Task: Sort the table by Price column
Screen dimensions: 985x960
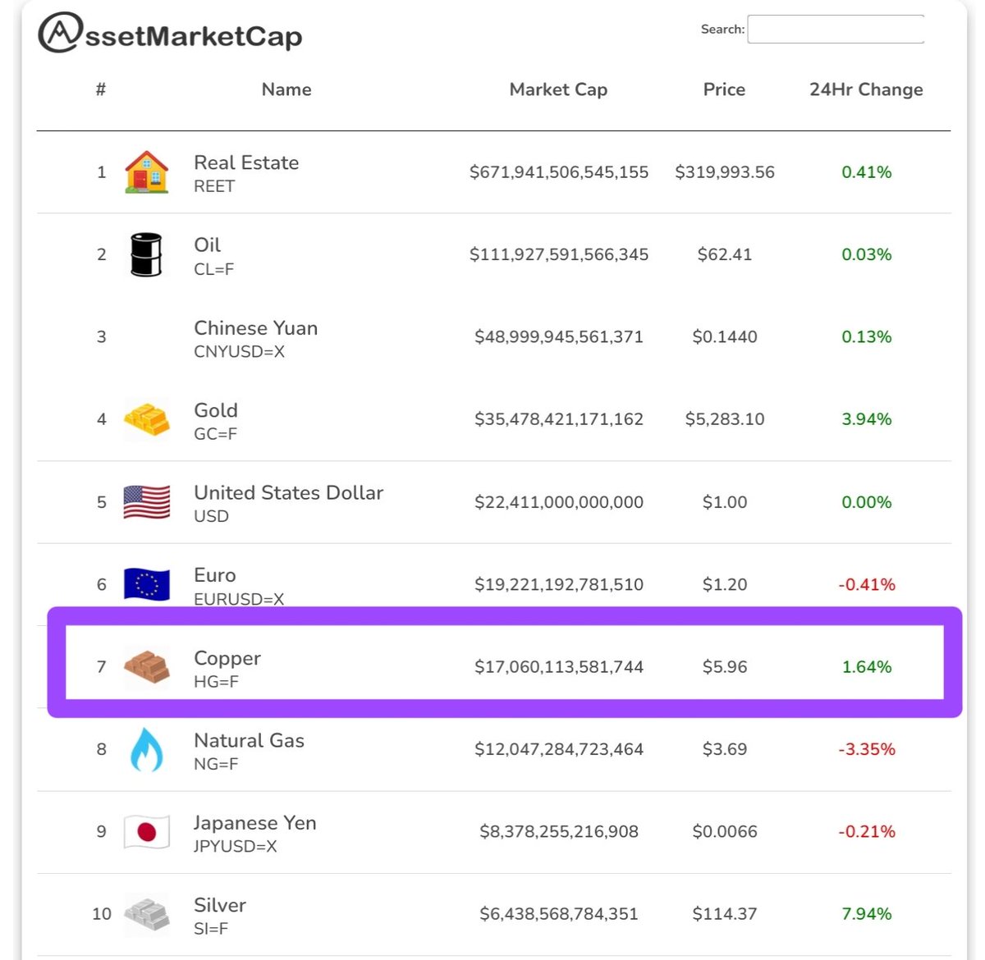Action: pos(724,89)
